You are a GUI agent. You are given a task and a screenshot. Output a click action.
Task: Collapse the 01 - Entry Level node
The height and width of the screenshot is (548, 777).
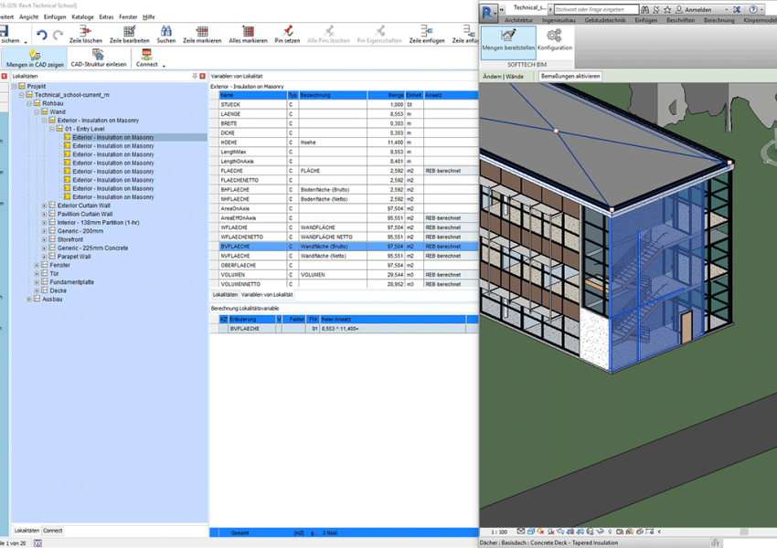(x=51, y=129)
